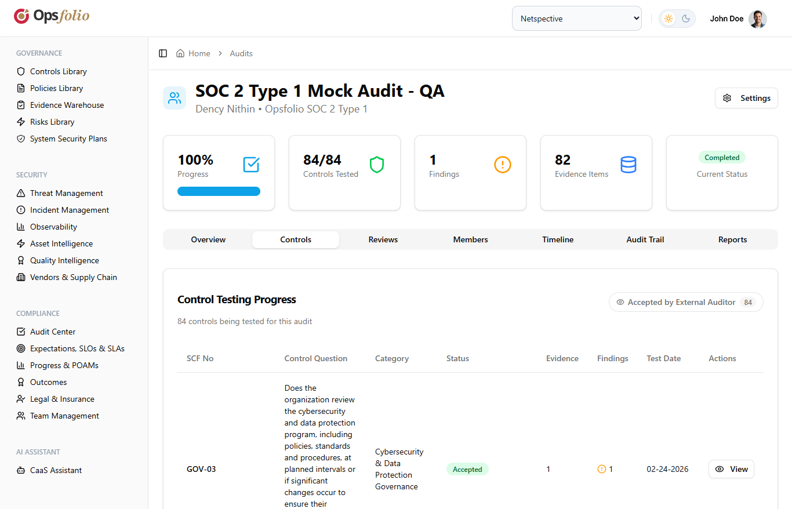This screenshot has width=792, height=509.
Task: Open the Audit Trail tab
Action: tap(645, 239)
